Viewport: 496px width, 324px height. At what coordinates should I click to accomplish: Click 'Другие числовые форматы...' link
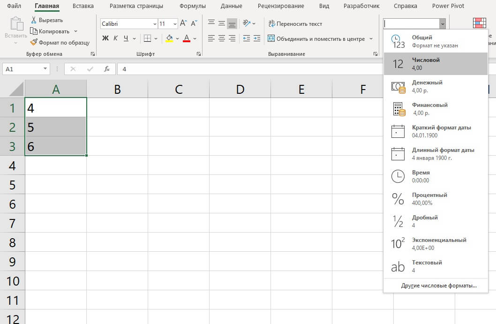tap(438, 286)
